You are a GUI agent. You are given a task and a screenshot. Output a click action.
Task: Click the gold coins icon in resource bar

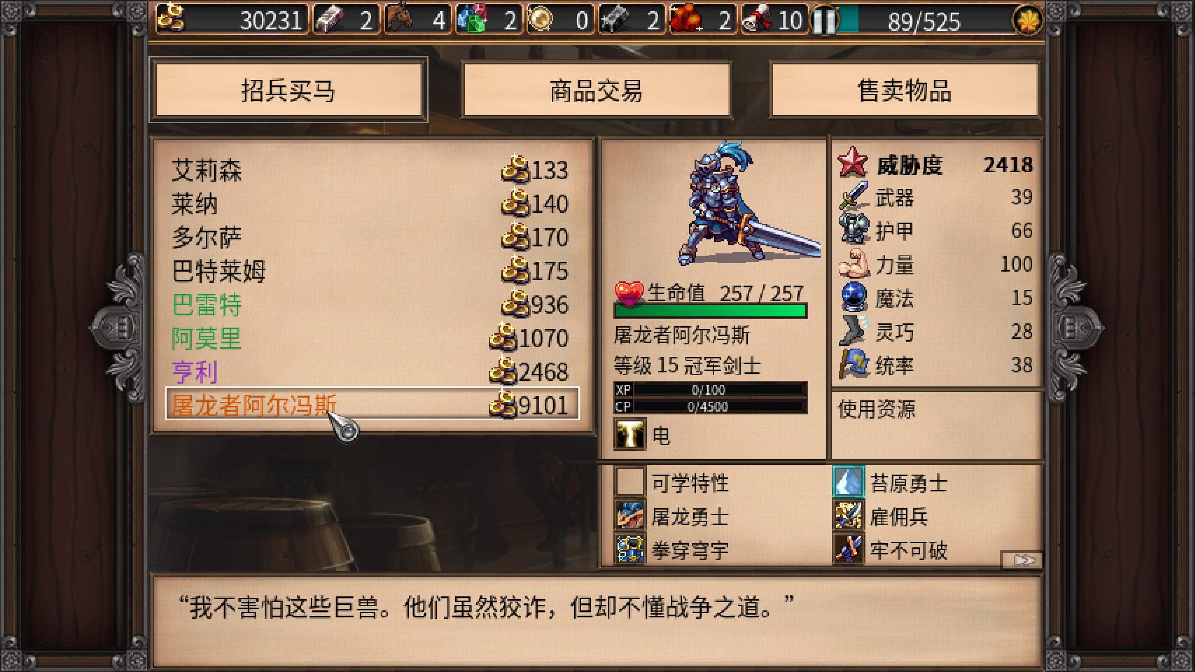(x=170, y=19)
